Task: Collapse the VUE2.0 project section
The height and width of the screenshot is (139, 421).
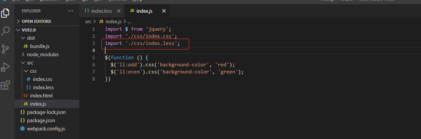Action: (47, 30)
